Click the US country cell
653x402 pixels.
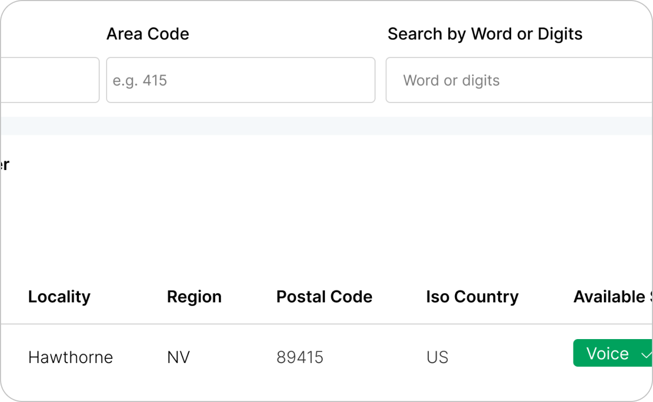coord(437,357)
